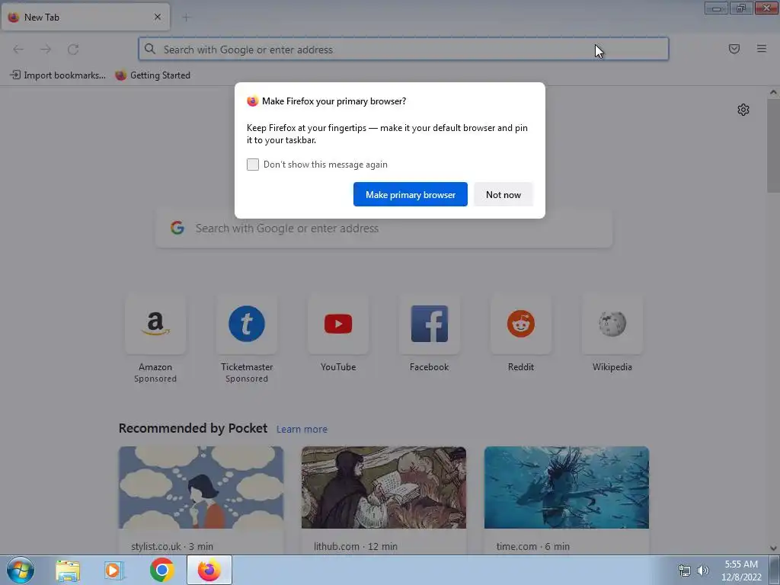Select the New Tab tab
The image size is (780, 585).
[85, 17]
